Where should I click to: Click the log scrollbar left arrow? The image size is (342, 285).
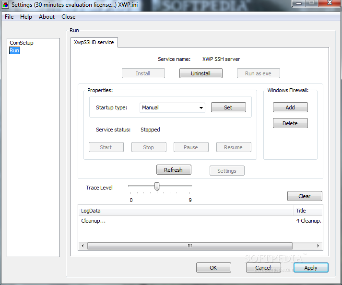click(x=83, y=246)
